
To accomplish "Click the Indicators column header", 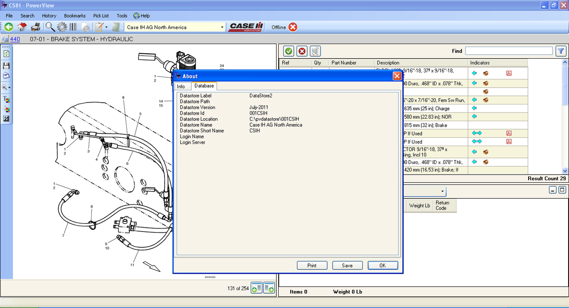I will (497, 63).
